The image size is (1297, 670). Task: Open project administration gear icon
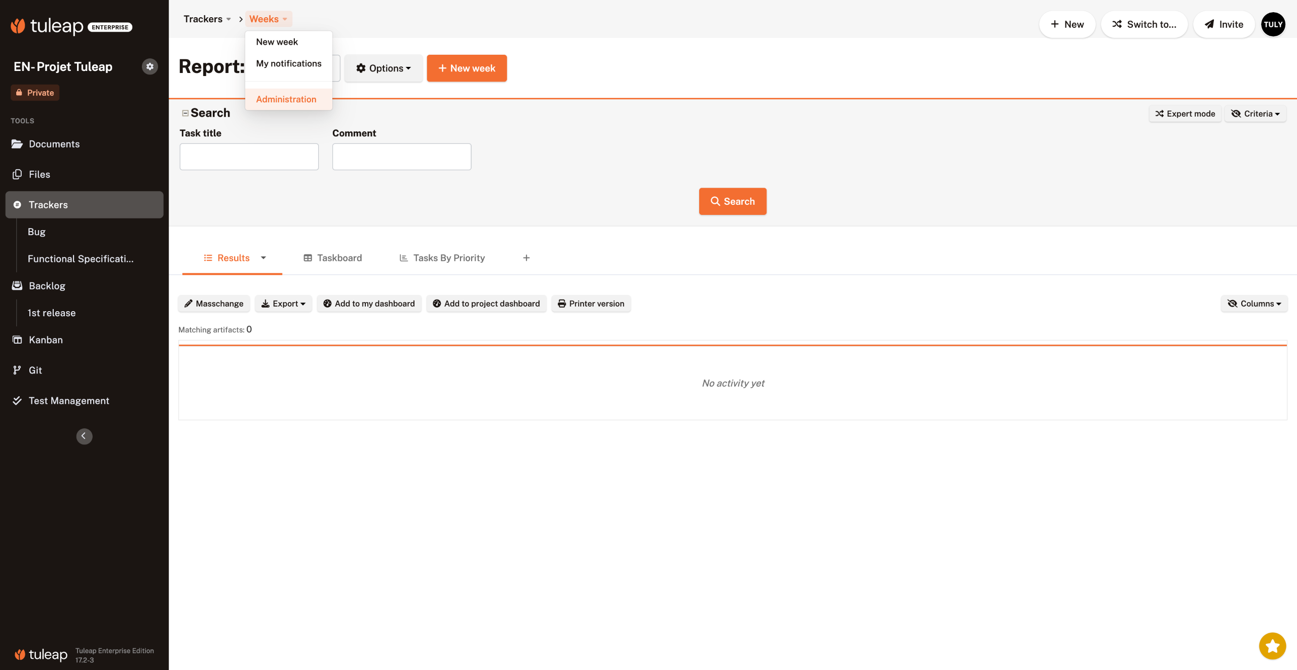click(149, 66)
